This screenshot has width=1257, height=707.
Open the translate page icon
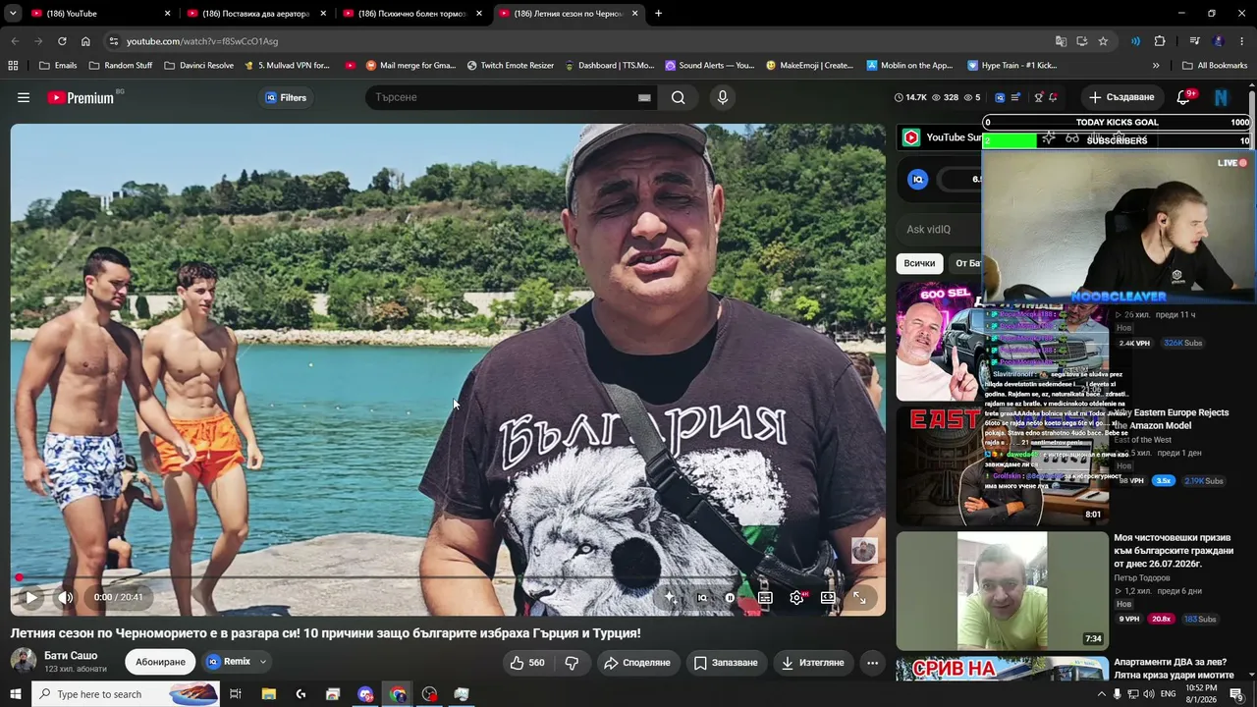point(1061,41)
